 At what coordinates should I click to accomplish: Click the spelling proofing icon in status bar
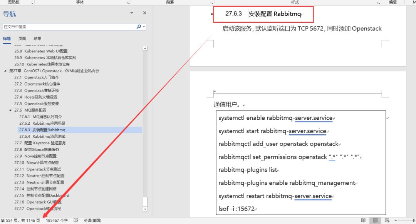76,220
